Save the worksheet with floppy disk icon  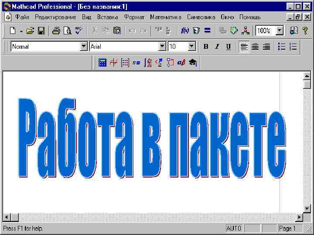coord(41,31)
